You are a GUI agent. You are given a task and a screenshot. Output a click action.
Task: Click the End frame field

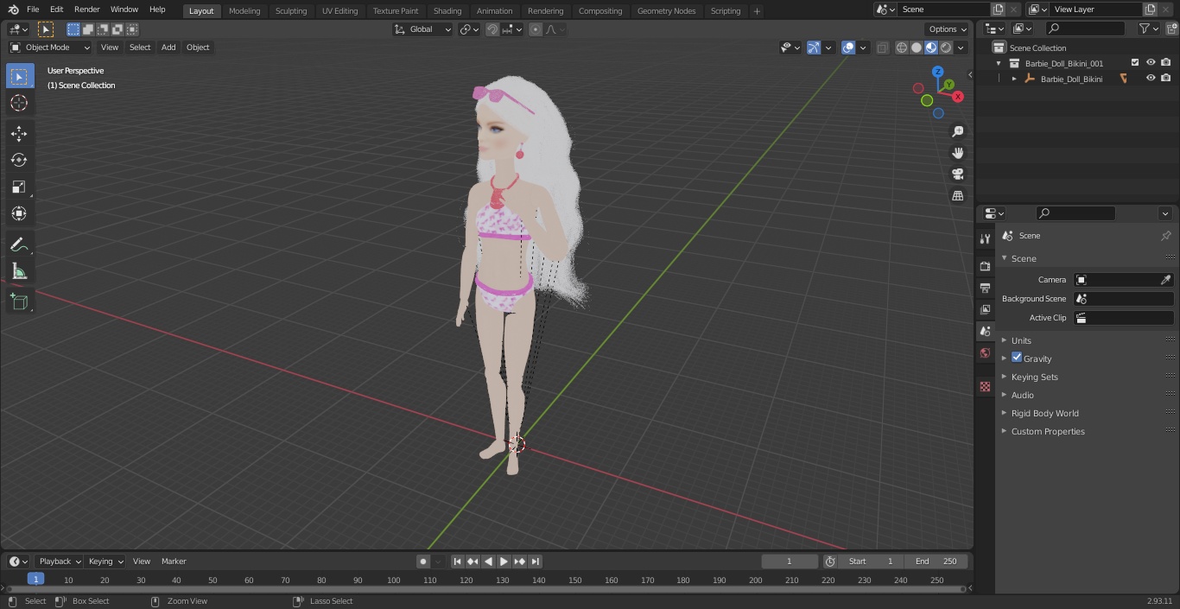pos(936,561)
